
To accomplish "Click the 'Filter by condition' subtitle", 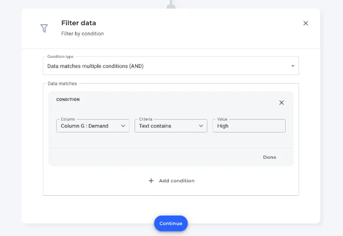I will 83,34.
